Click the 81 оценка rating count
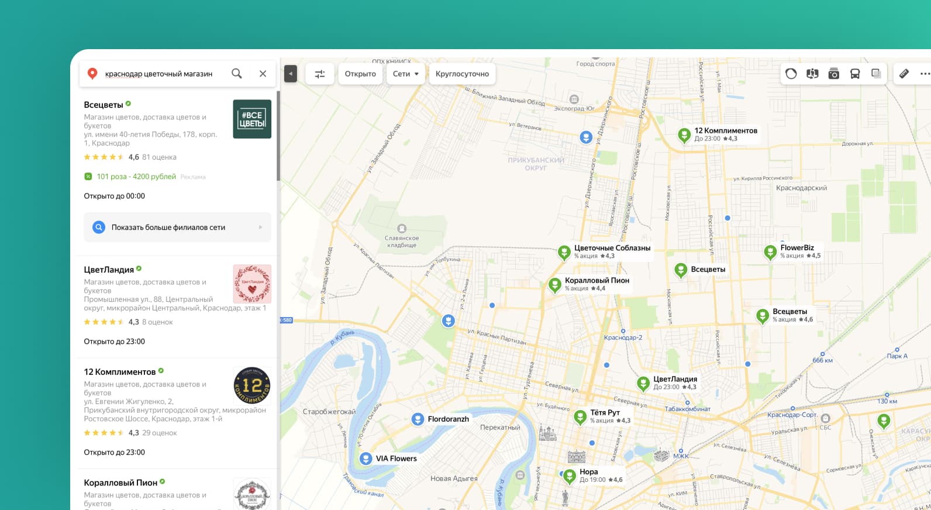This screenshot has height=510, width=931. 159,157
